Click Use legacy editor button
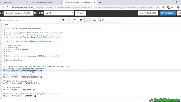 [148, 13]
